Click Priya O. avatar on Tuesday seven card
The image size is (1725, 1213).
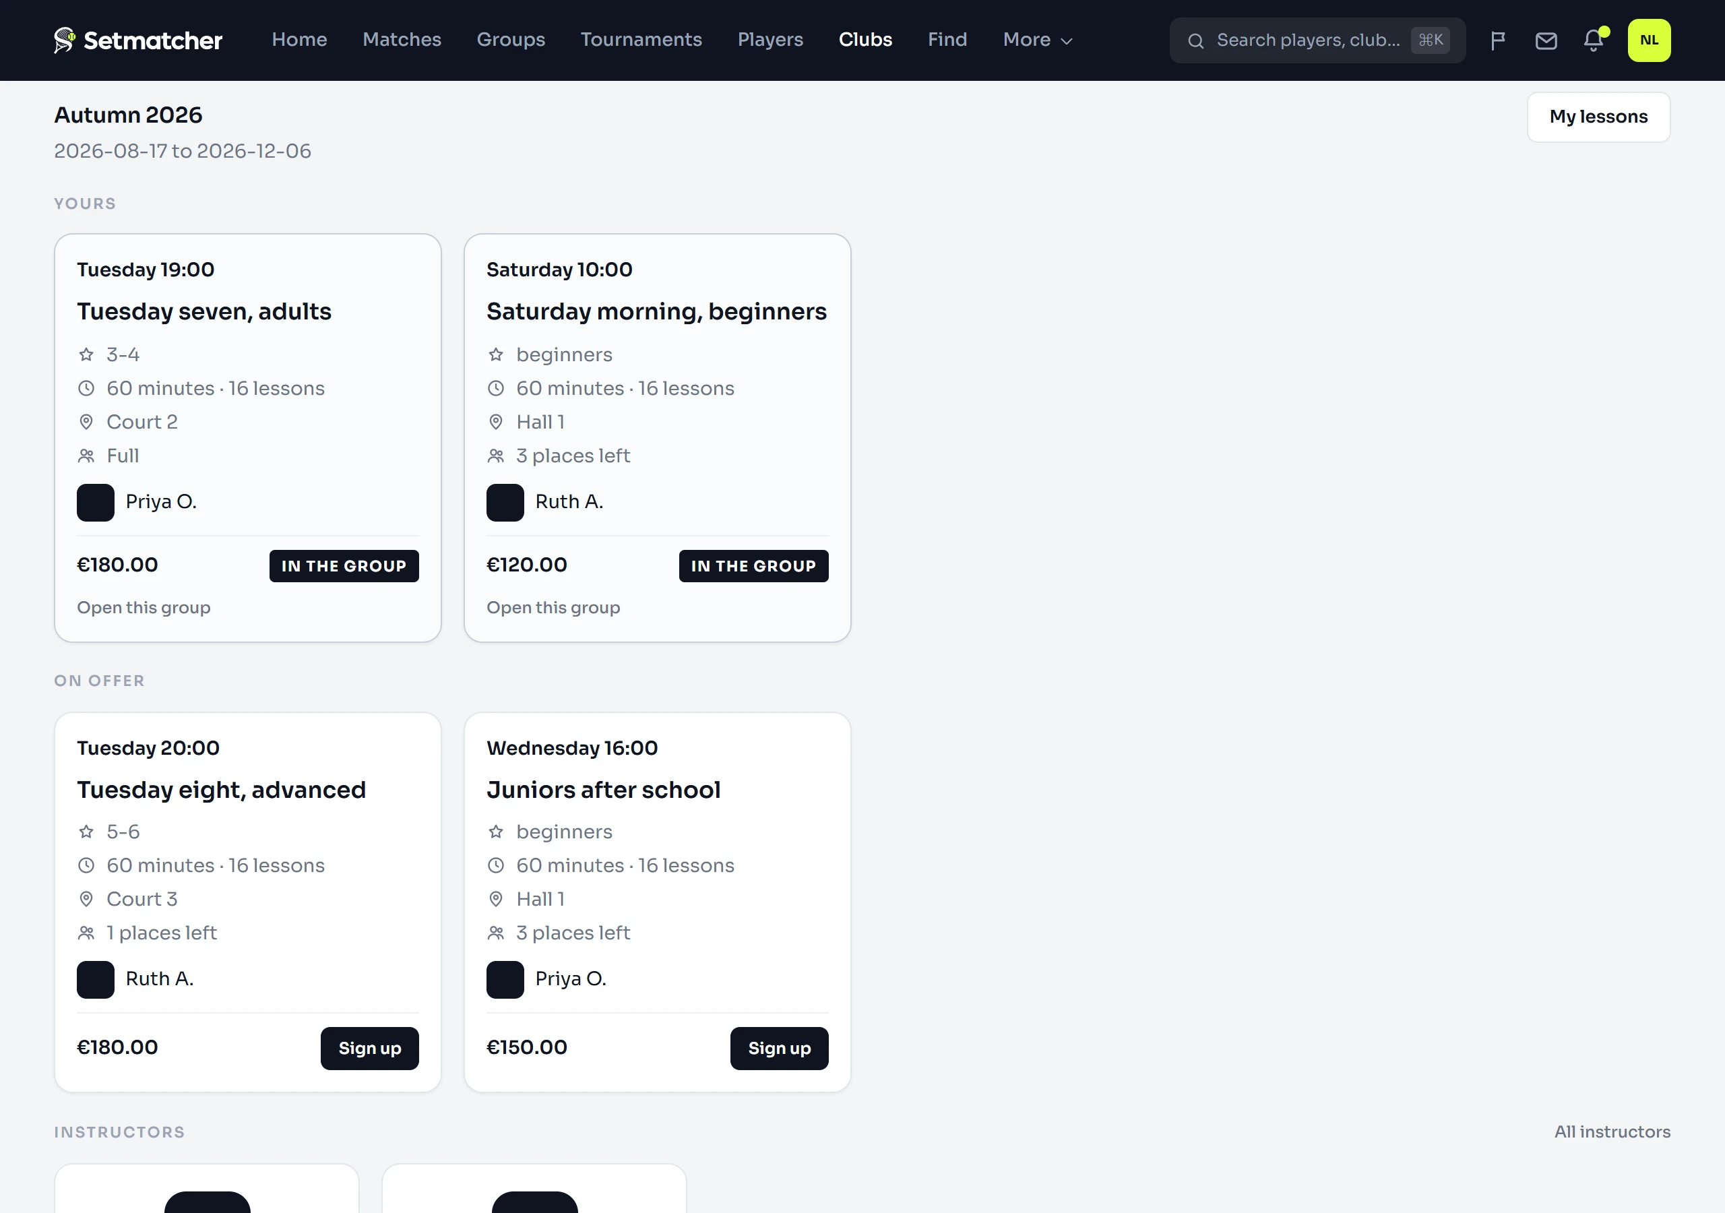point(96,503)
